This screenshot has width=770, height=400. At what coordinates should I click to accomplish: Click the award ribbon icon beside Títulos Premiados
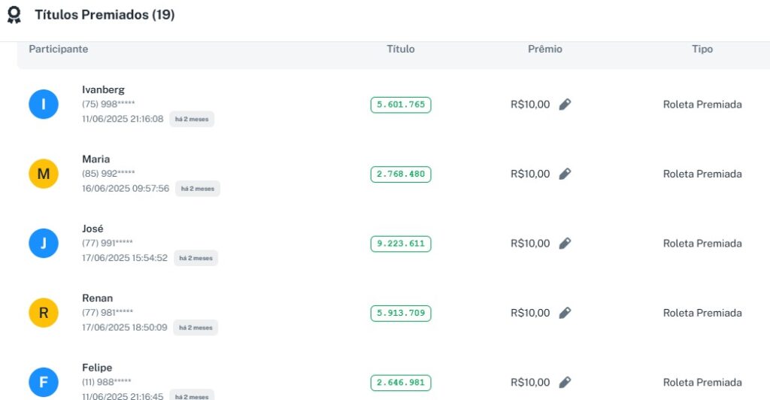(14, 15)
